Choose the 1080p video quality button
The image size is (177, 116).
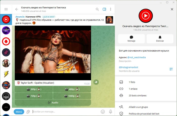[x=72, y=96]
